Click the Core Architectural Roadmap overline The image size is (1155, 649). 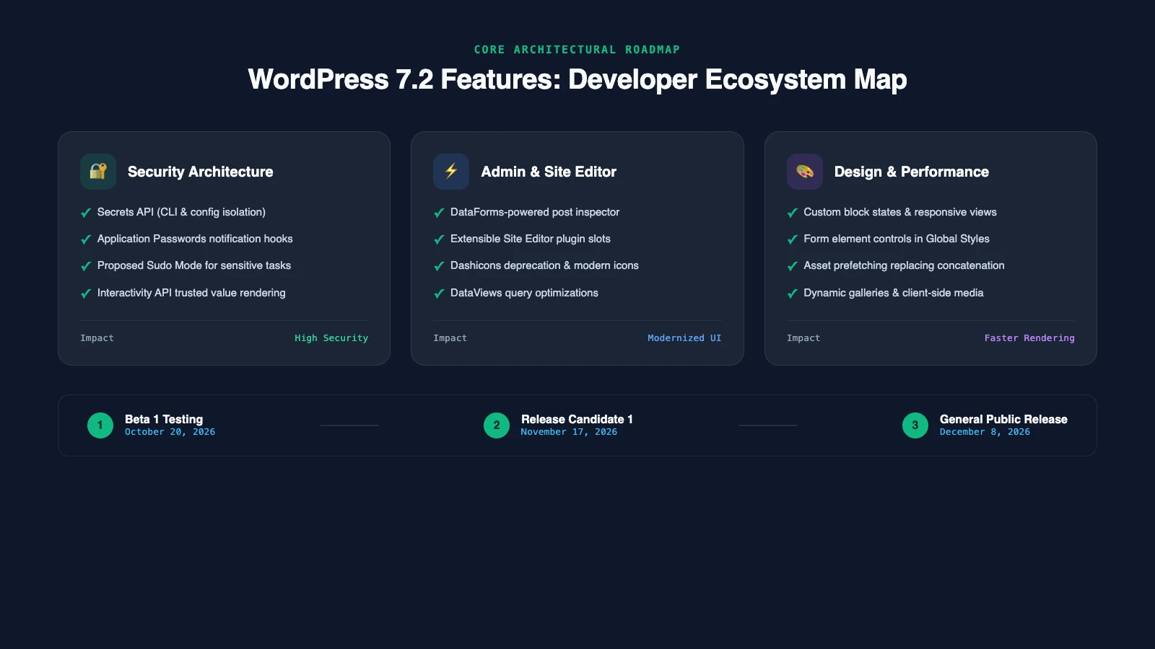coord(577,50)
